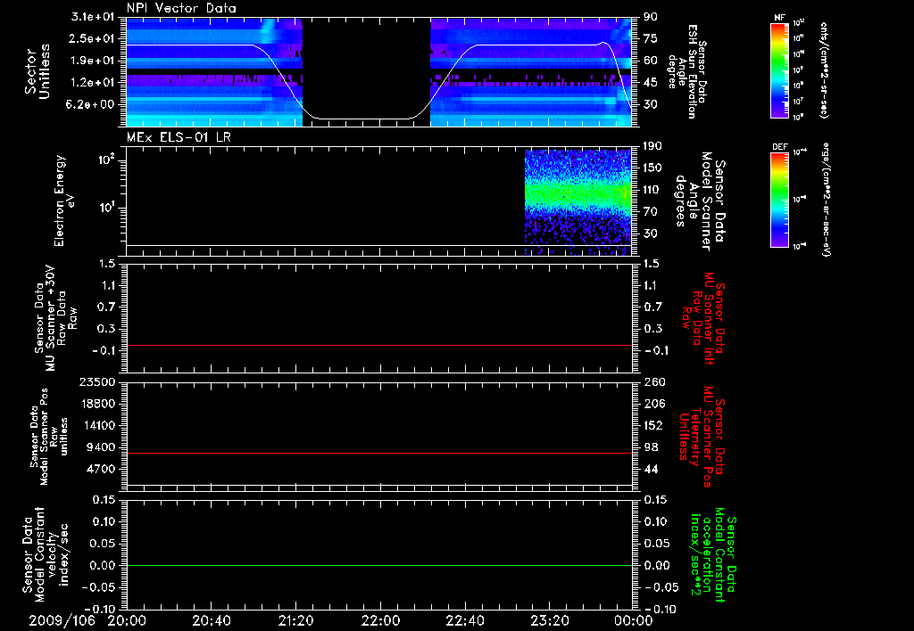Select the DEF color scale bar

(779, 200)
